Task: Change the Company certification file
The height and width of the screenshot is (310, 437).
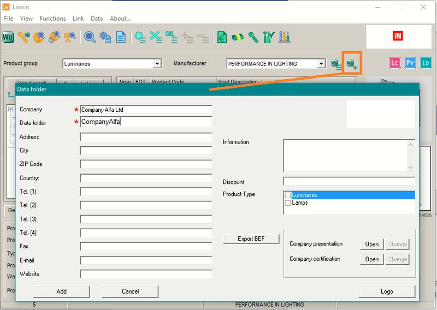Action: 398,259
